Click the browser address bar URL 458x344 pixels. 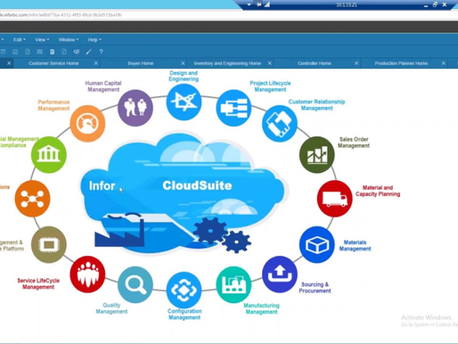tap(61, 14)
